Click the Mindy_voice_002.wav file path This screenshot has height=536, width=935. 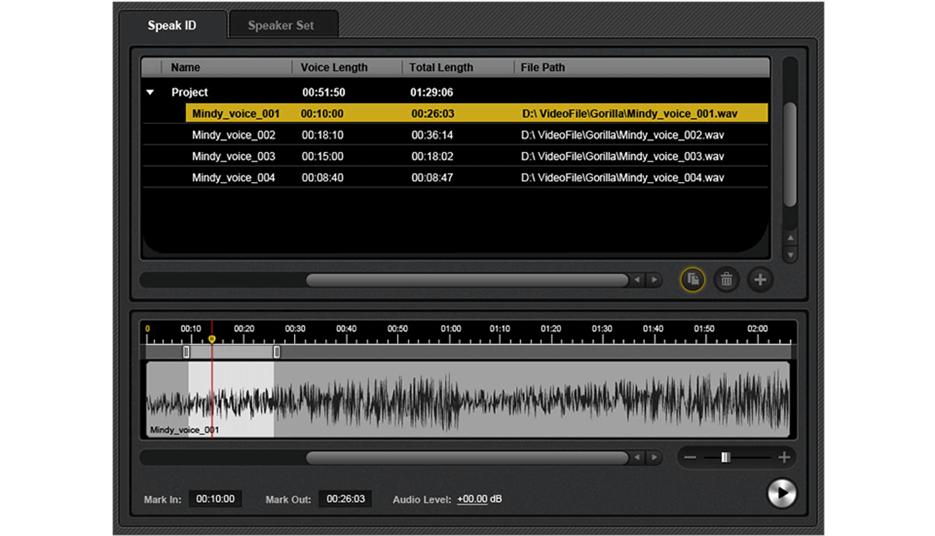tap(622, 135)
